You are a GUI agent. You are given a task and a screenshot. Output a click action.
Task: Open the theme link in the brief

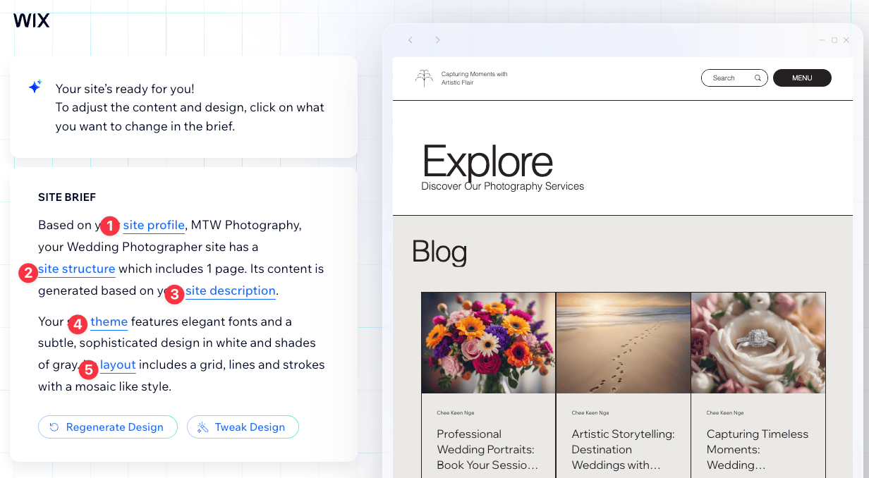109,321
